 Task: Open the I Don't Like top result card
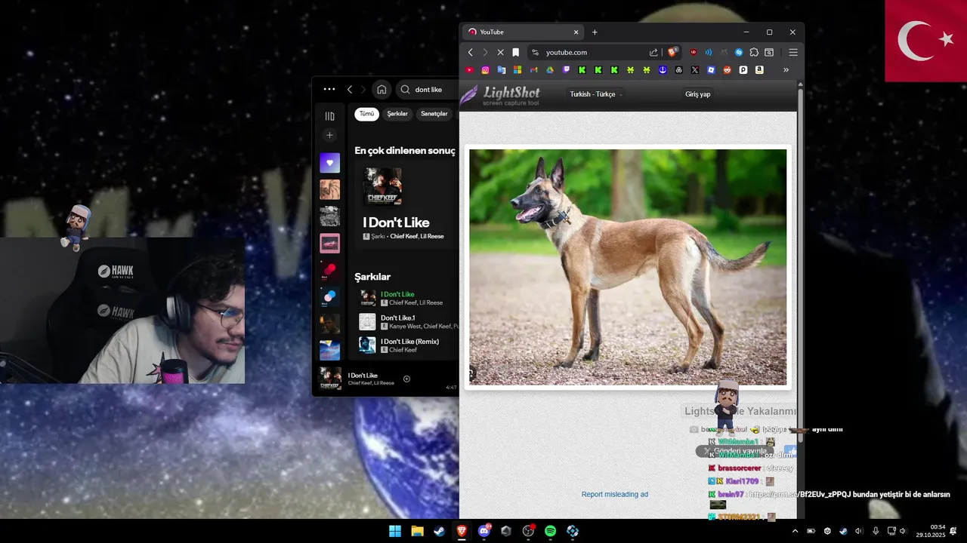406,205
